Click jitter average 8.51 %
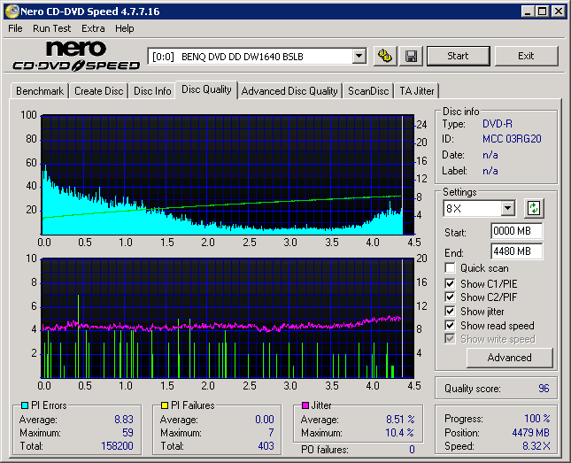The image size is (571, 463). pos(400,420)
